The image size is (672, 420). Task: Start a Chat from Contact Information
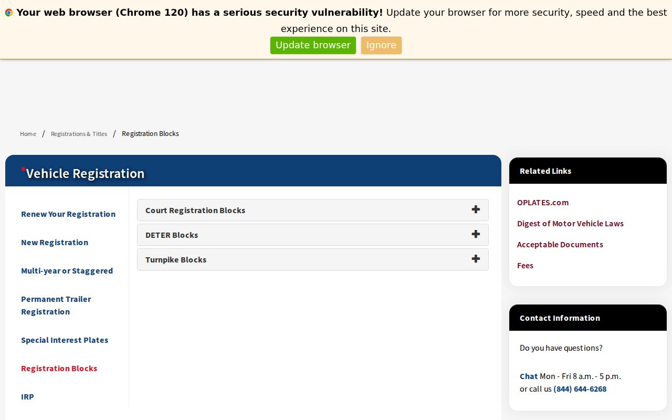[529, 376]
